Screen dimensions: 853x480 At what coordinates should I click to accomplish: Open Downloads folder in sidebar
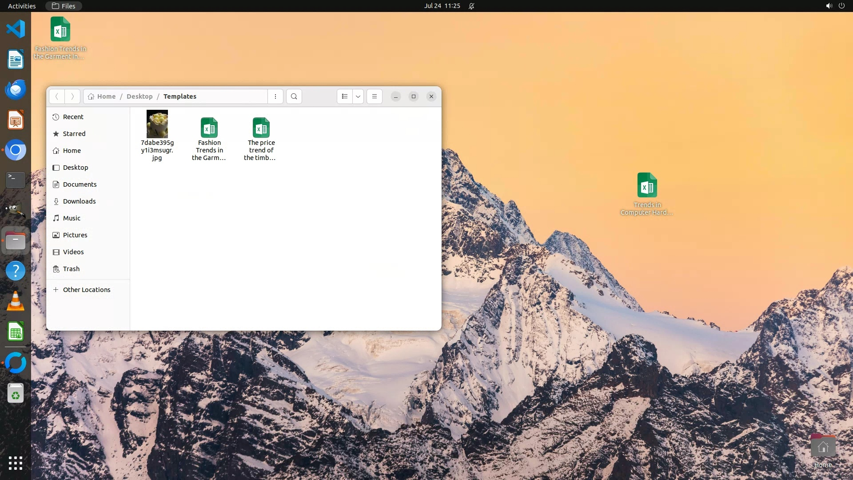click(x=79, y=201)
